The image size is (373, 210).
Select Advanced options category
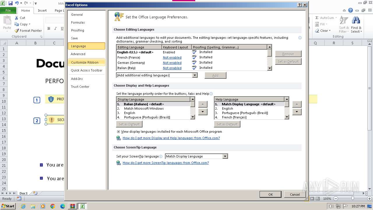86,54
